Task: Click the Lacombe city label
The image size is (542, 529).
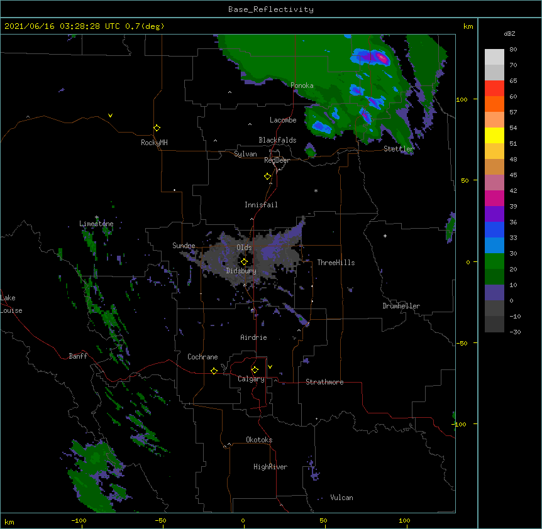Action: click(283, 120)
